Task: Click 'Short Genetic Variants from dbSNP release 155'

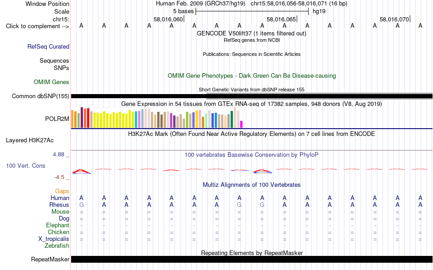Action: click(252, 90)
